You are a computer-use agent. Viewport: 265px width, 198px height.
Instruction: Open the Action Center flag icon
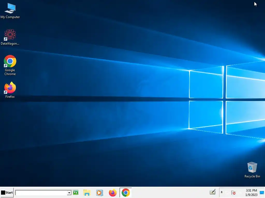pos(233,192)
